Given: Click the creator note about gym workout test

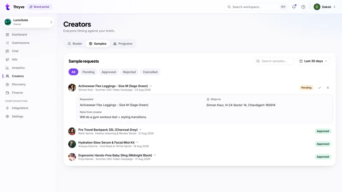Looking at the screenshot, I should (x=113, y=117).
